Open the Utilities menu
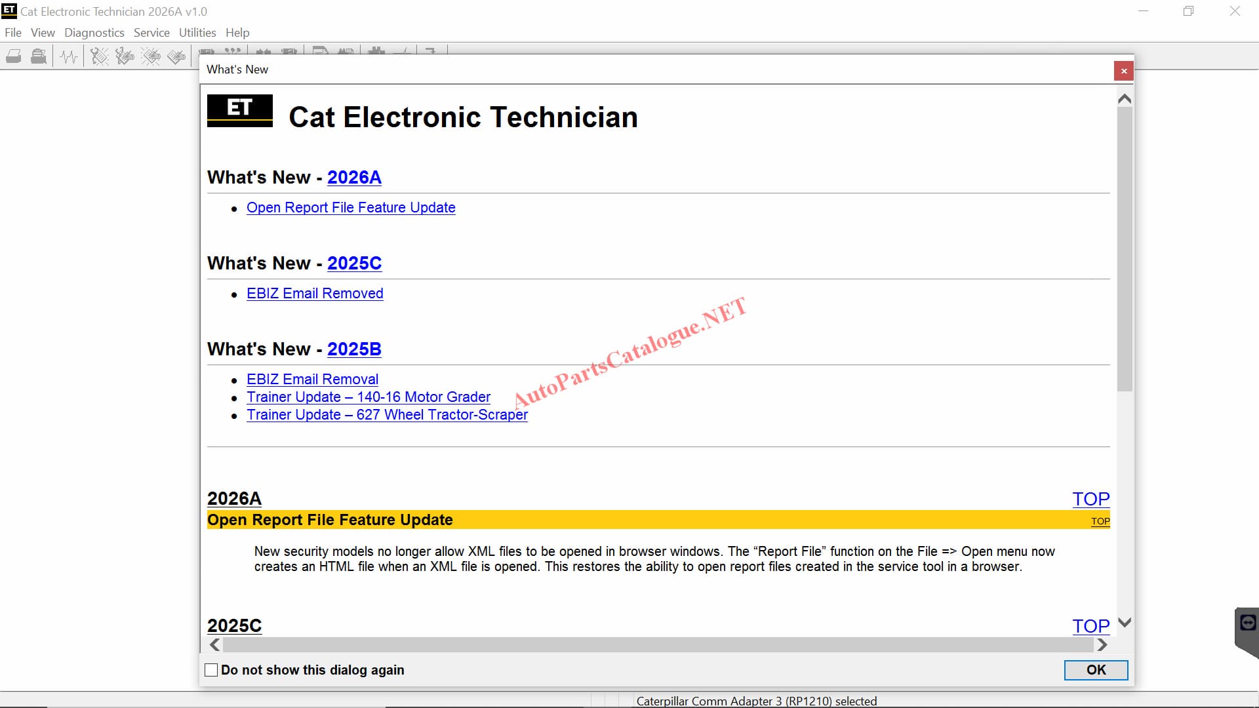Viewport: 1259px width, 708px height. (197, 33)
